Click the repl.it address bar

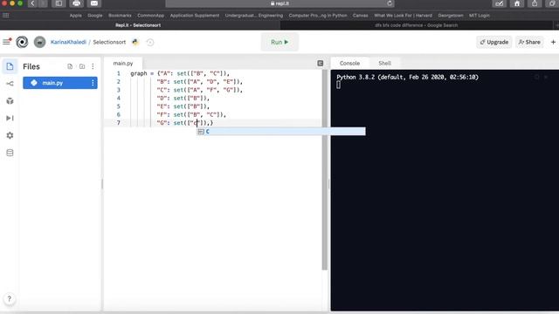tap(279, 3)
